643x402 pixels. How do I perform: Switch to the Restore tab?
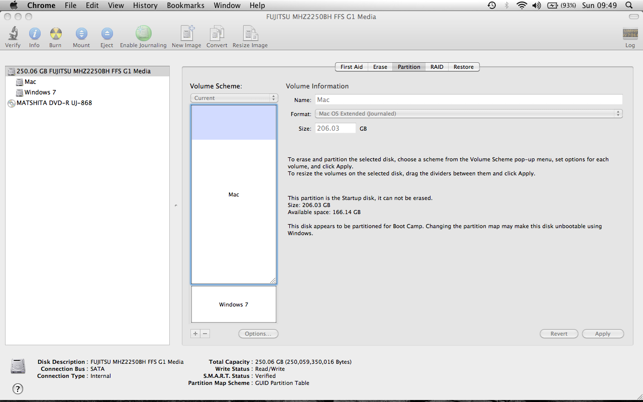click(x=464, y=67)
